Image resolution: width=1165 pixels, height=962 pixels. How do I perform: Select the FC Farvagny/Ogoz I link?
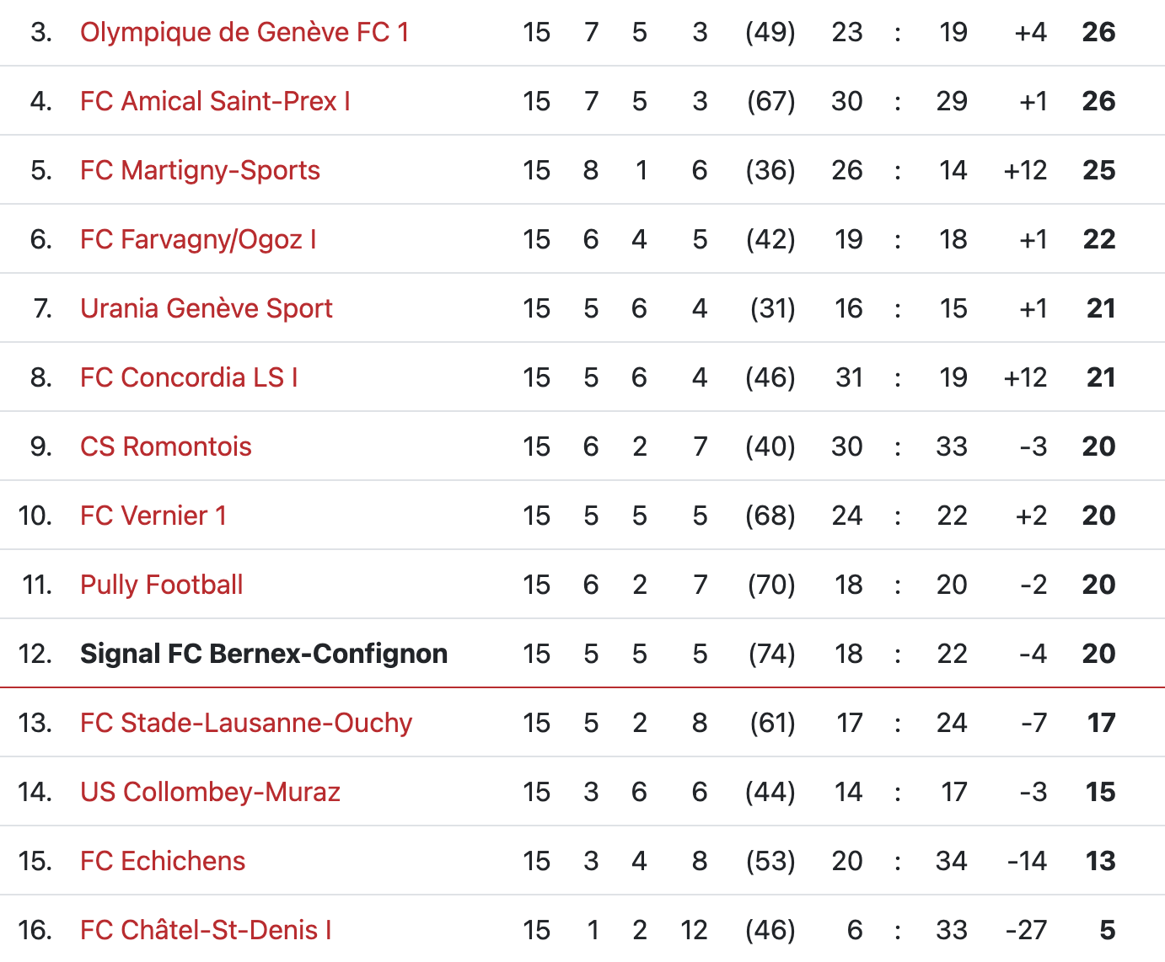[x=198, y=239]
